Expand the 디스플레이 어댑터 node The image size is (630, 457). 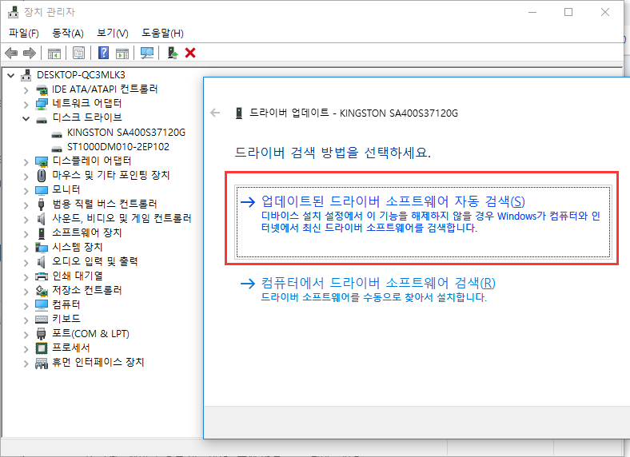[x=26, y=162]
